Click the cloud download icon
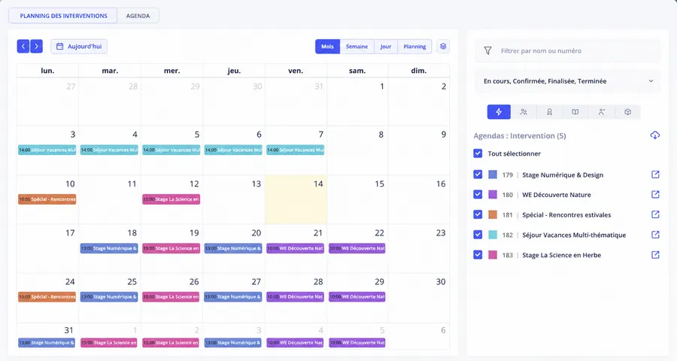The width and height of the screenshot is (677, 361). coord(655,135)
